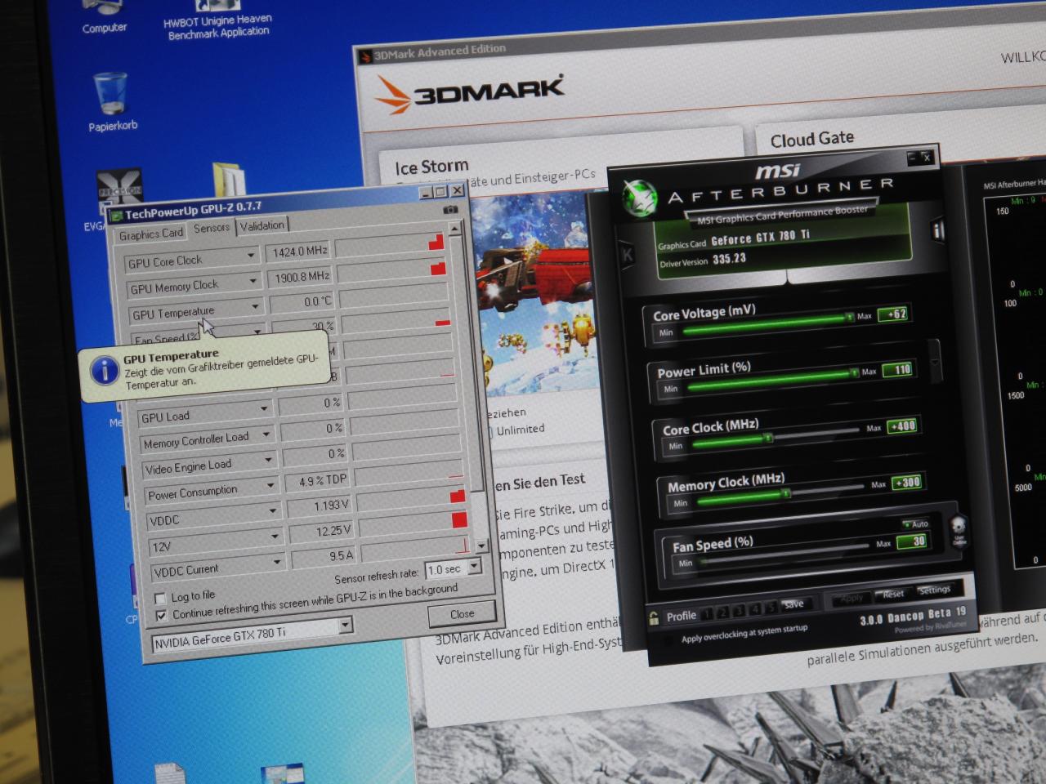Open the GPU Core Clock sensor dropdown
The image size is (1046, 784).
pos(251,256)
